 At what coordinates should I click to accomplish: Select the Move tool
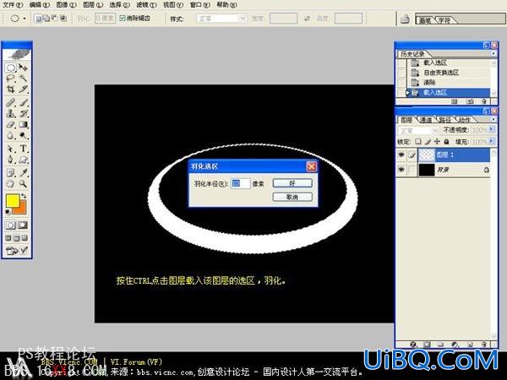pyautogui.click(x=23, y=68)
